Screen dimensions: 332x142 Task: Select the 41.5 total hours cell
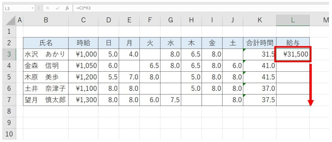click(260, 77)
